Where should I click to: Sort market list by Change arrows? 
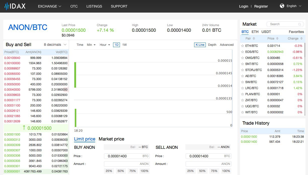(301, 39)
